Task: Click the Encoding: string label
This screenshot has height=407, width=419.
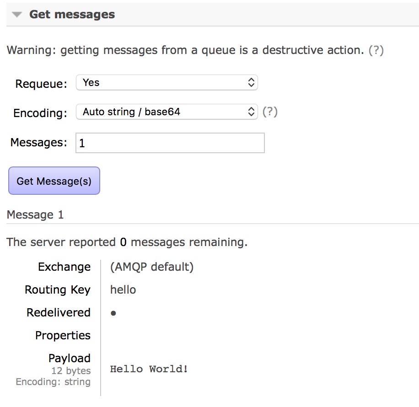Action: tap(54, 382)
